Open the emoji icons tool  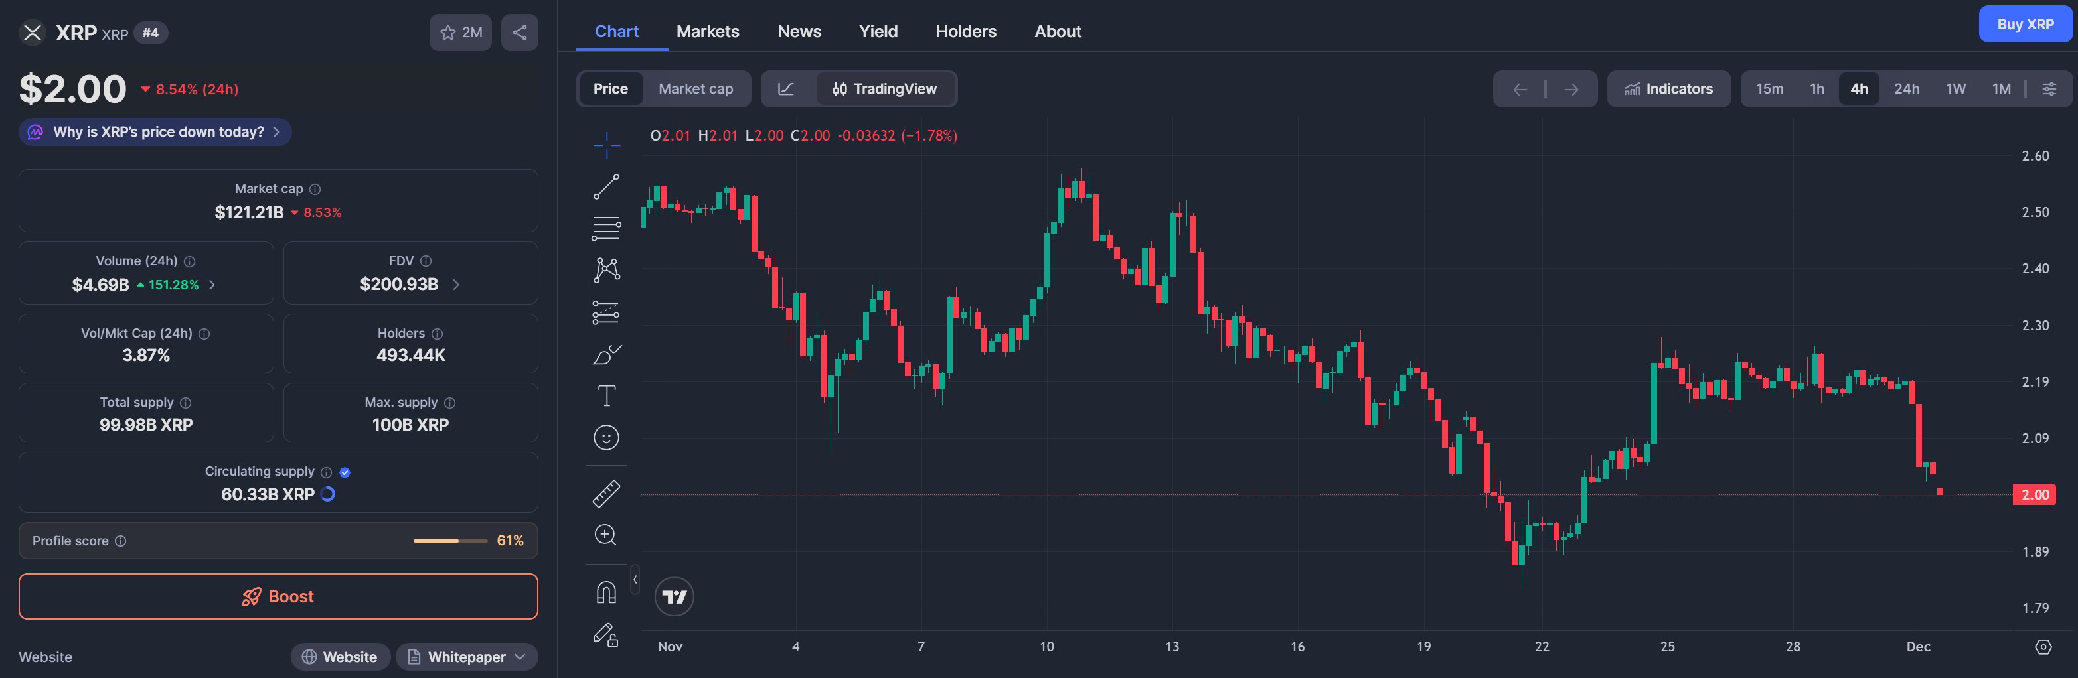606,438
